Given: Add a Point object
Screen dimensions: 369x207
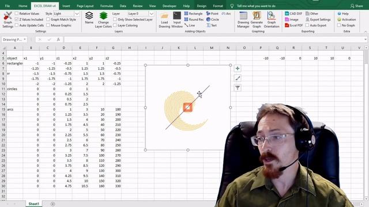Looking at the screenshot, I should click(x=212, y=14).
